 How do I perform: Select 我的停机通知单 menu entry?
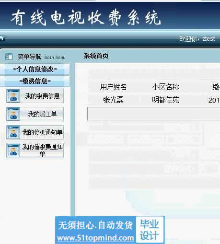(x=42, y=132)
